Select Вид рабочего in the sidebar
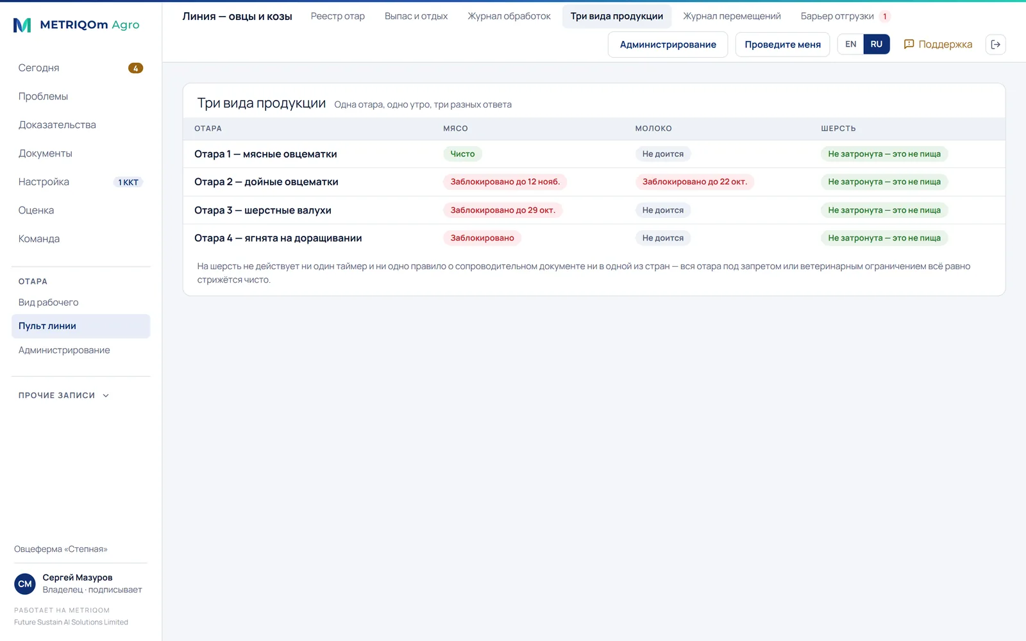1026x641 pixels. click(81, 303)
